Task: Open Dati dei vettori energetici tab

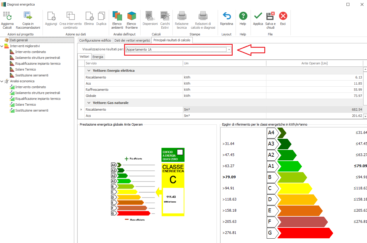Action: [x=132, y=40]
